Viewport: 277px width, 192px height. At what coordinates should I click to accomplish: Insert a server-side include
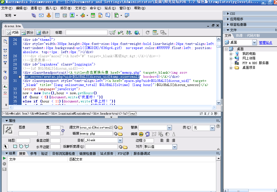[100, 15]
